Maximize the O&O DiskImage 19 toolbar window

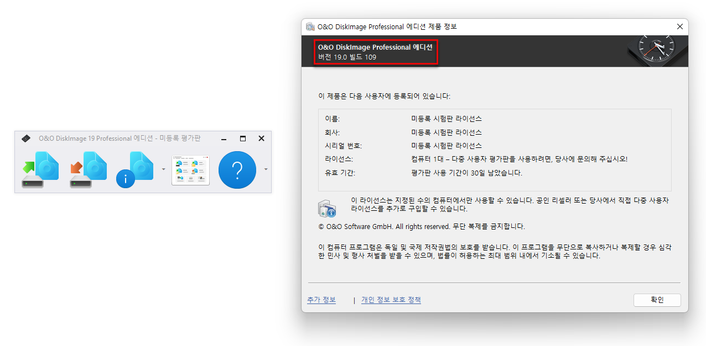[x=243, y=139]
